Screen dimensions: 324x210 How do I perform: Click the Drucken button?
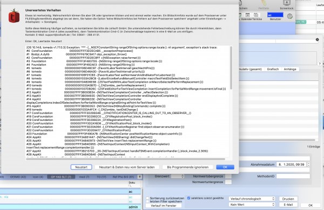288,199
